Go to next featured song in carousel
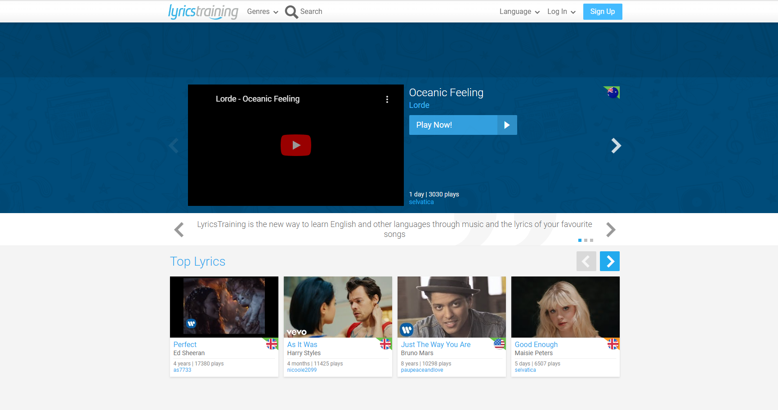Viewport: 778px width, 410px height. point(616,146)
